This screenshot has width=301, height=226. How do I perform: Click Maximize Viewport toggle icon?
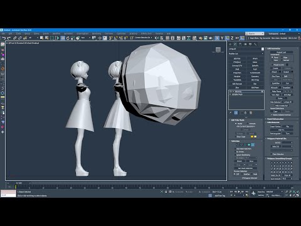pos(298,195)
